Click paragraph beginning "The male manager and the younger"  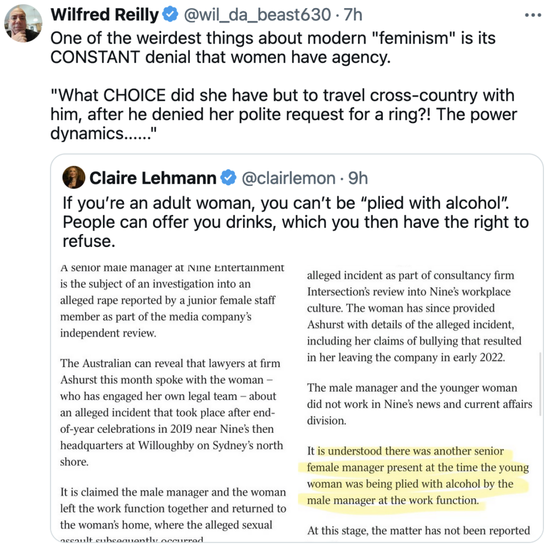[419, 404]
